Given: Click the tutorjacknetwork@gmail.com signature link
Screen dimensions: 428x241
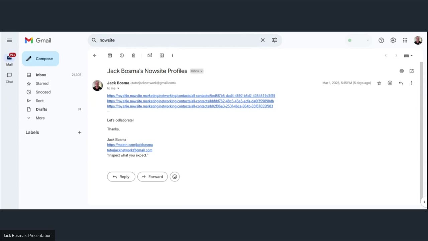Looking at the screenshot, I should 129,150.
